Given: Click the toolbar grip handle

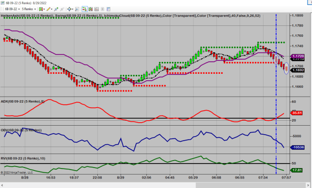Looking at the screenshot, I should 1,9.
